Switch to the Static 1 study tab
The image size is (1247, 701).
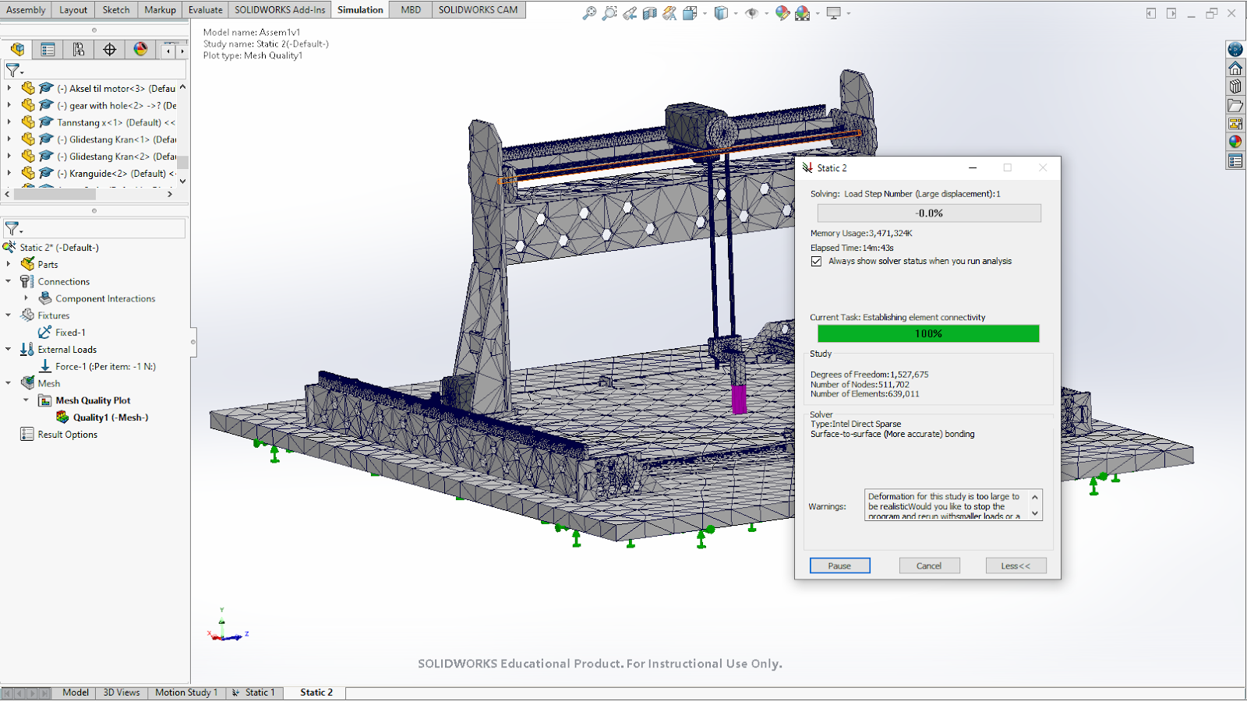point(254,692)
